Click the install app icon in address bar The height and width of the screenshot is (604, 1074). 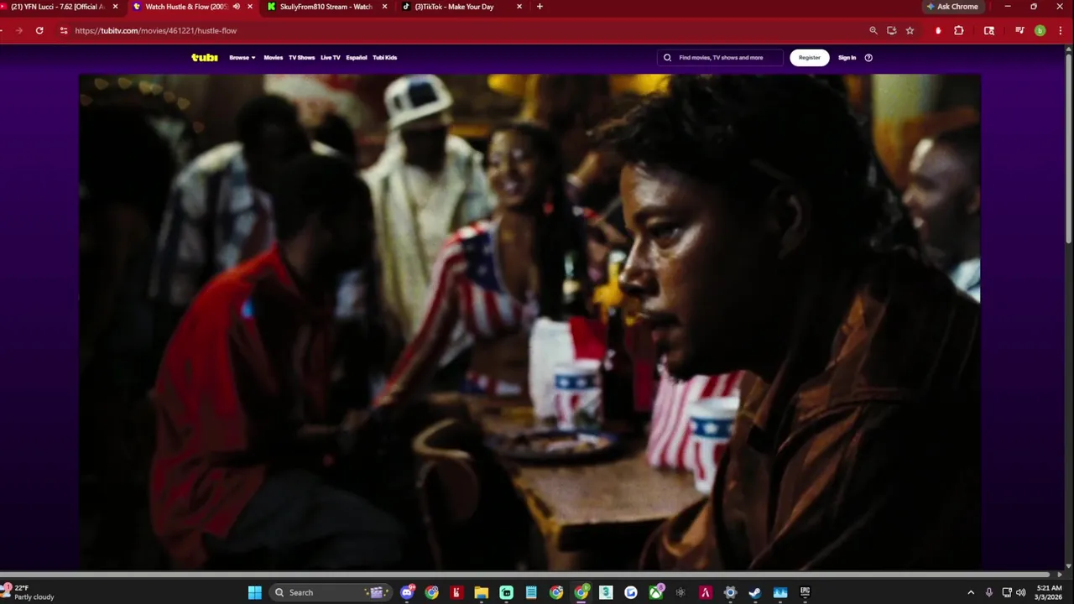[x=892, y=30]
